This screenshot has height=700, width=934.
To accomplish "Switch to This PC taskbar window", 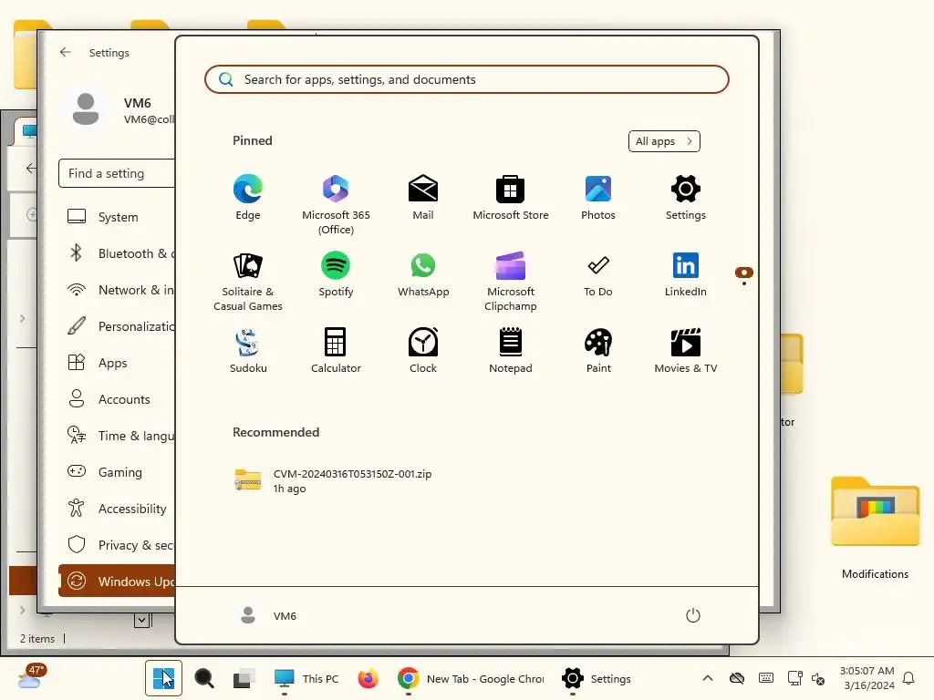I will (306, 678).
